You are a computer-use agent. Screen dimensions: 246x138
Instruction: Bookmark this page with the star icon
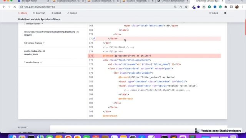point(186,7)
